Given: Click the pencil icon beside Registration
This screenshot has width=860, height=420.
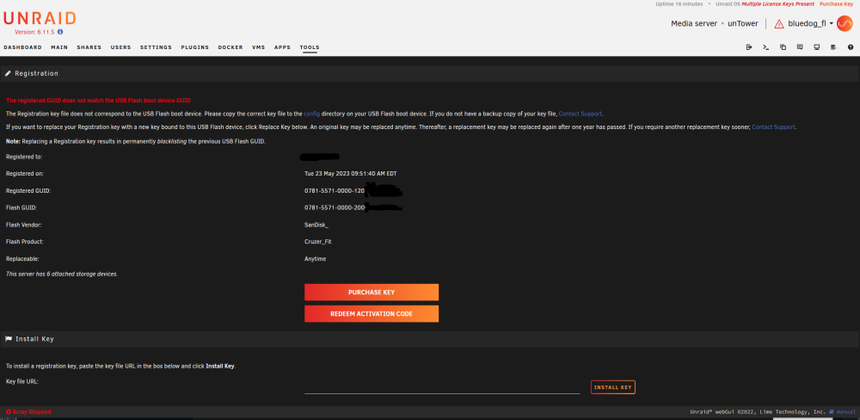Looking at the screenshot, I should 9,73.
